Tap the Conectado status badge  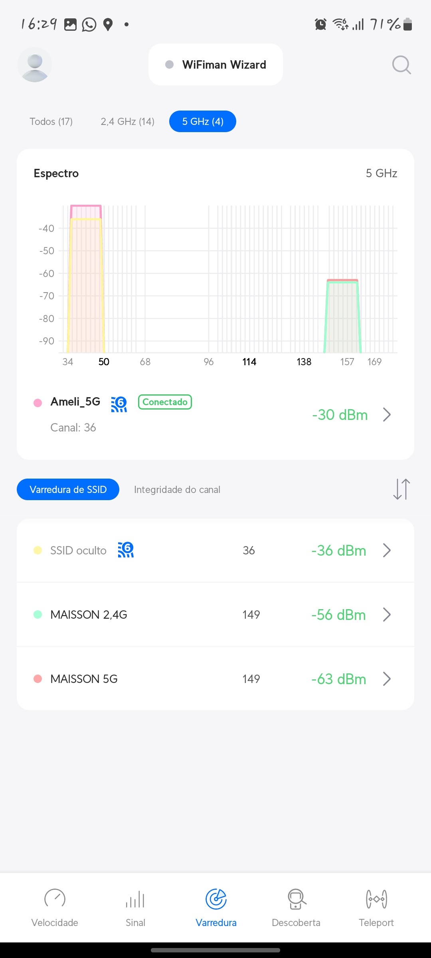click(165, 402)
